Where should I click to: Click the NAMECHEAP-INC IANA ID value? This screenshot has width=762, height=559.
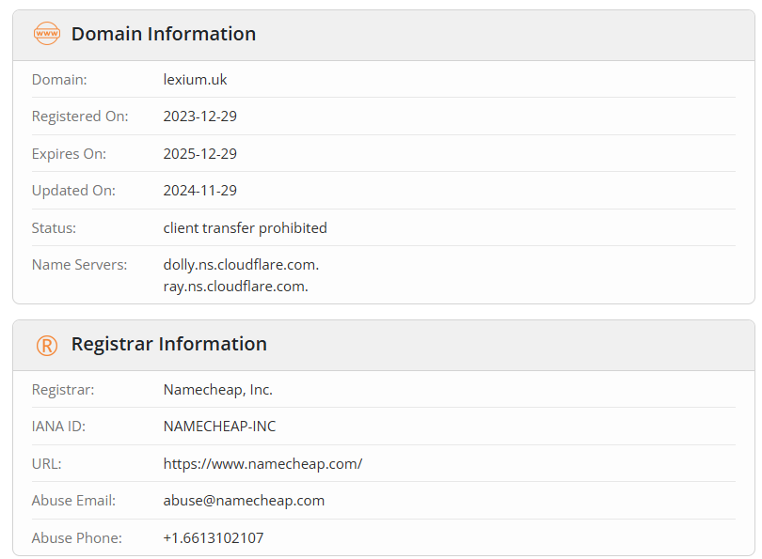220,427
